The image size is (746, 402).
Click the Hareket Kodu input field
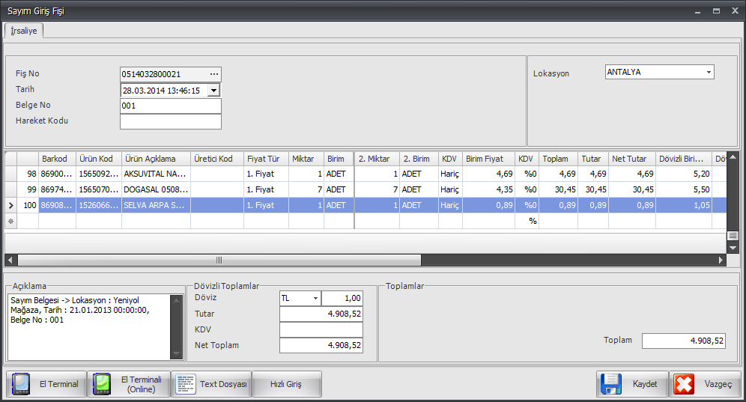170,121
